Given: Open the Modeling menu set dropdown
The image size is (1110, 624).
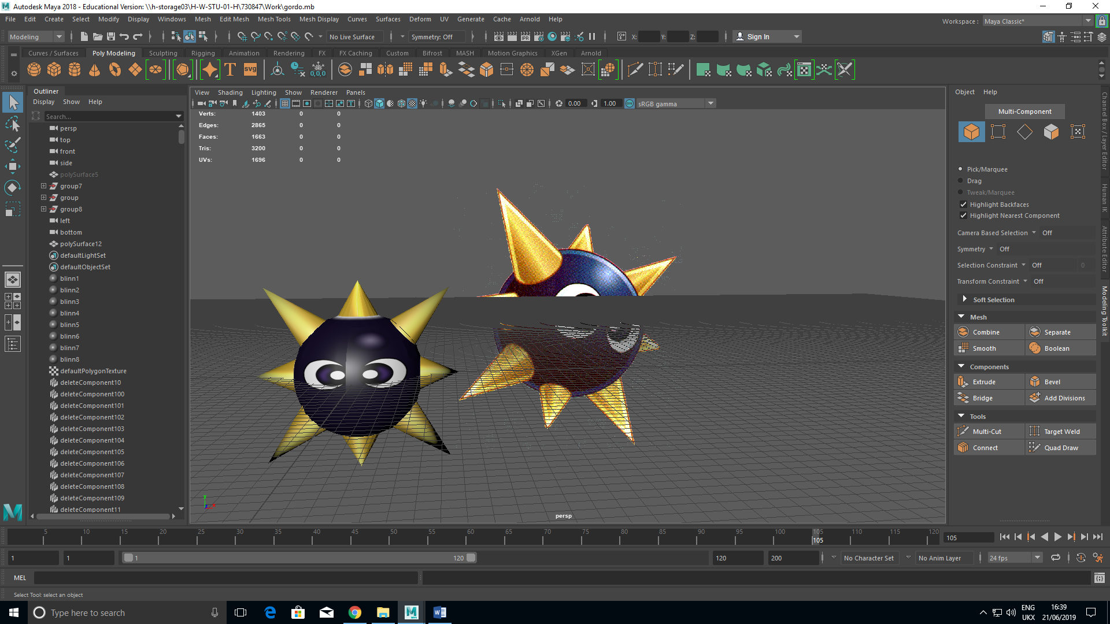Looking at the screenshot, I should (x=36, y=36).
